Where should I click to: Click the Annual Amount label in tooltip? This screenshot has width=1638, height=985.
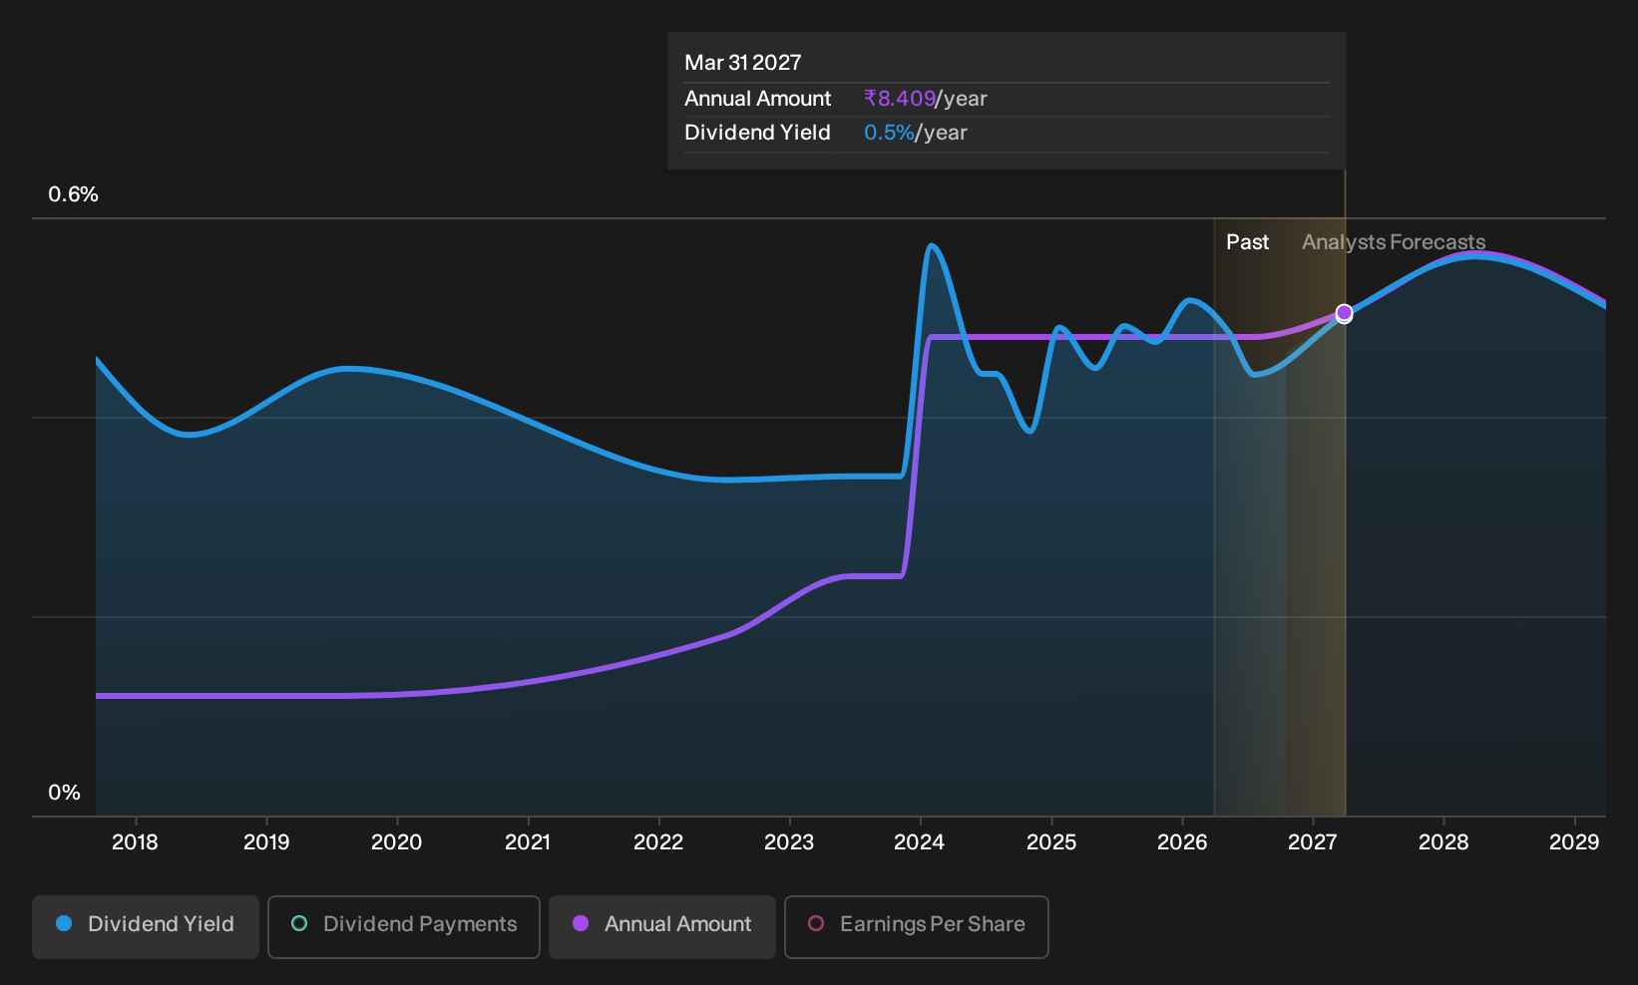click(x=758, y=99)
